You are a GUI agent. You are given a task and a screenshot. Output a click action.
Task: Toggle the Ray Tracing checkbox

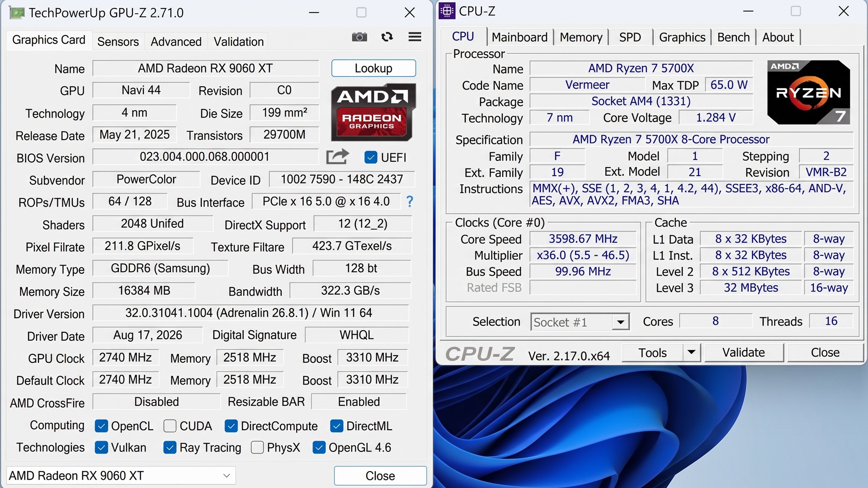point(170,447)
